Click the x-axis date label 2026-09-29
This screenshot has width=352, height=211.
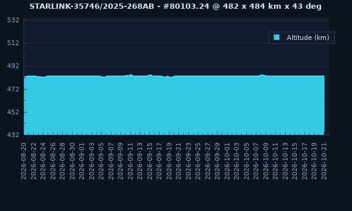point(217,161)
